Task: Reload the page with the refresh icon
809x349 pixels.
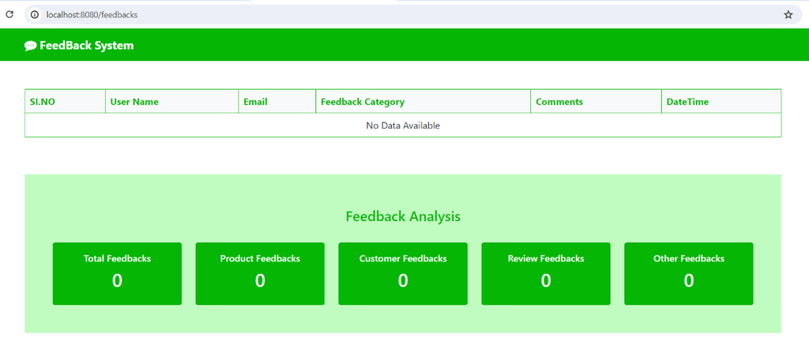Action: click(9, 14)
